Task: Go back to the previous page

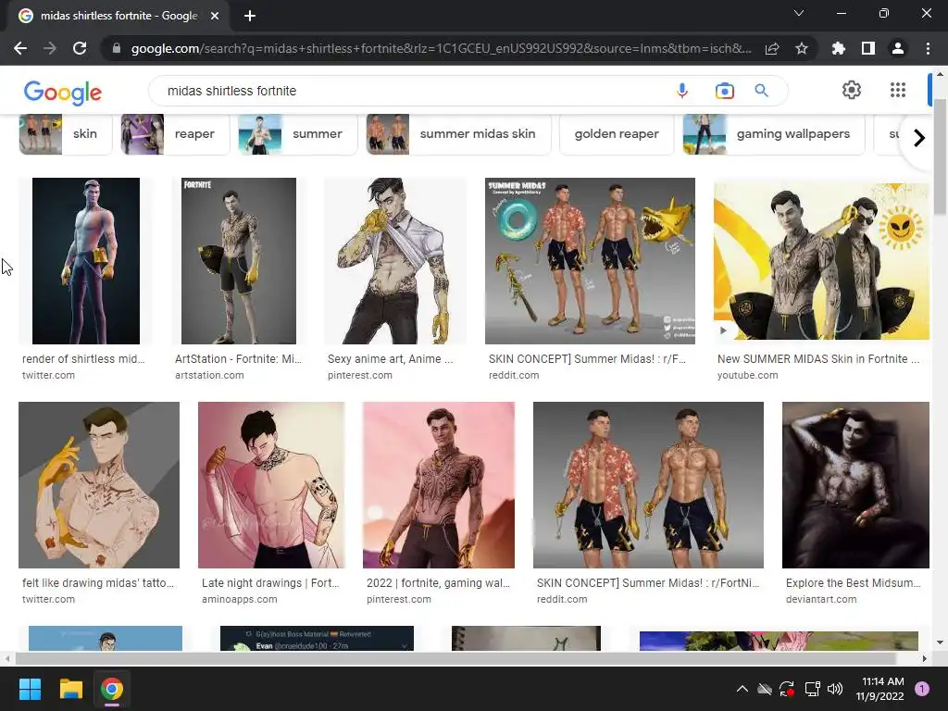Action: coord(20,48)
